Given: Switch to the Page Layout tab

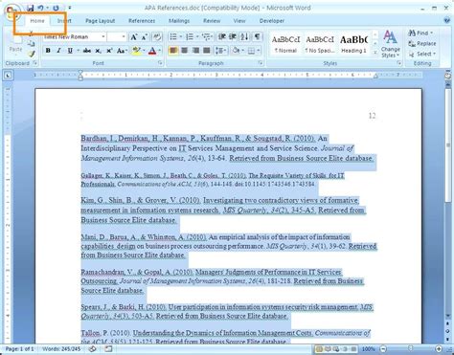Looking at the screenshot, I should pos(100,21).
